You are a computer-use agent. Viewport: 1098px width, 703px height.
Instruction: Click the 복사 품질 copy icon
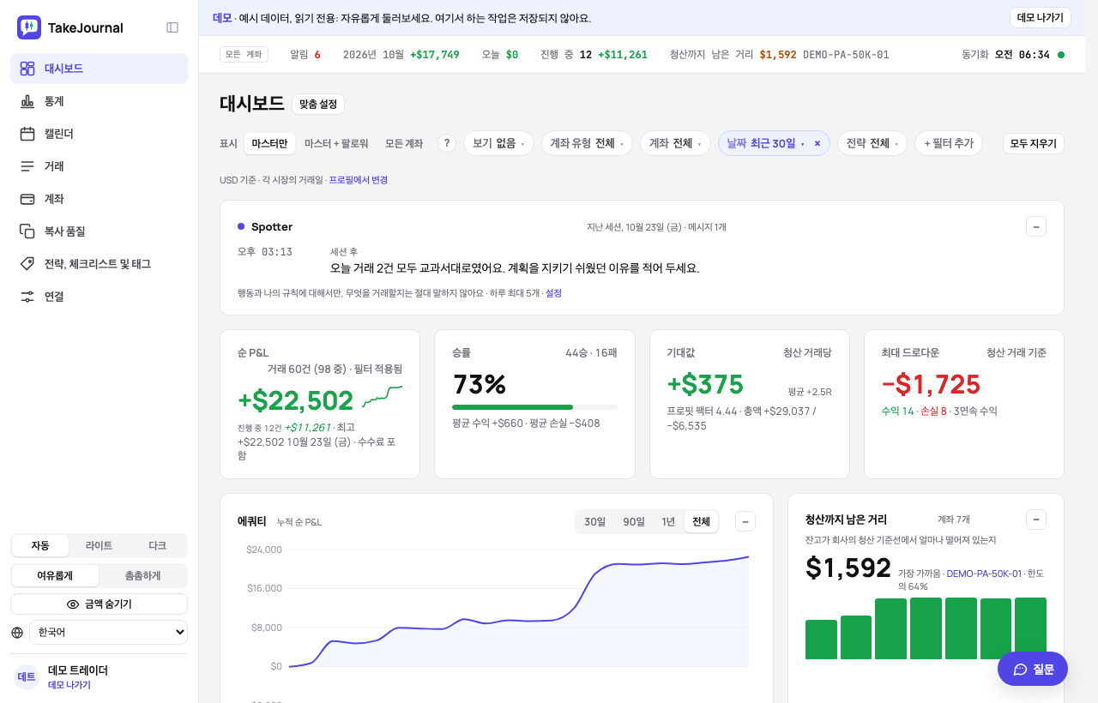pyautogui.click(x=27, y=231)
